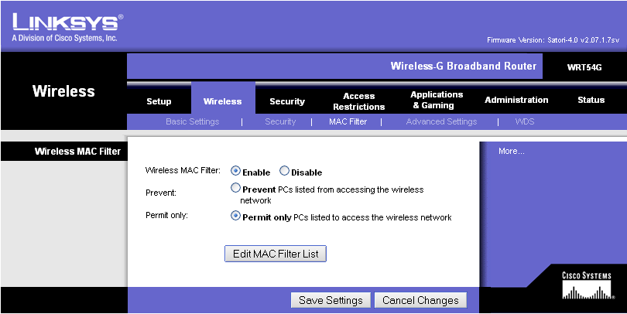Open wireless Security sub-tab
This screenshot has width=627, height=314.
click(280, 121)
